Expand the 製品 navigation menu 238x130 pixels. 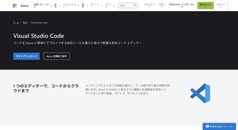pos(58,5)
